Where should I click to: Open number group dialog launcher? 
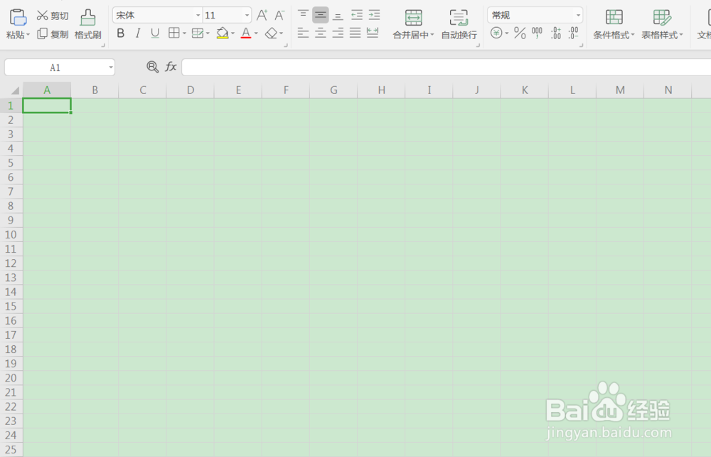[581, 46]
